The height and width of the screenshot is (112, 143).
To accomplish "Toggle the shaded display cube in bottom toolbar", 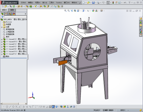I will 53,107.
